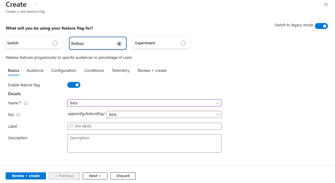The width and height of the screenshot is (335, 183).
Task: Turn off Switch to legacy mode
Action: click(321, 26)
